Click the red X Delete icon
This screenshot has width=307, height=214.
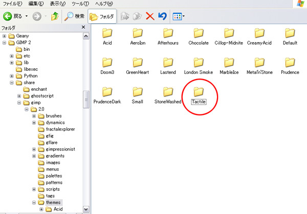150,16
